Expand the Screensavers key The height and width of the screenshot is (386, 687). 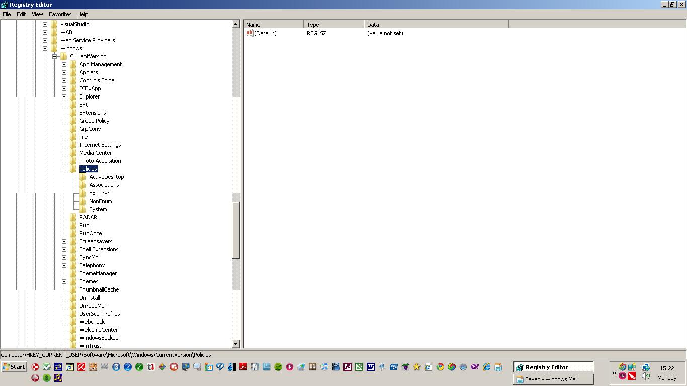tap(64, 241)
